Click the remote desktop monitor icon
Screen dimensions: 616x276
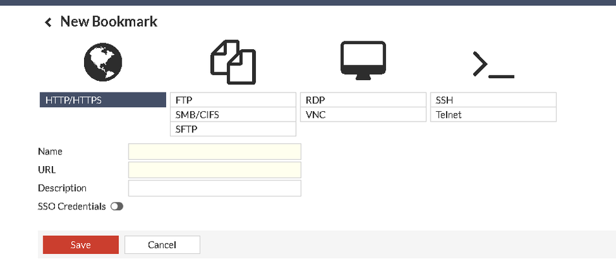click(x=363, y=61)
